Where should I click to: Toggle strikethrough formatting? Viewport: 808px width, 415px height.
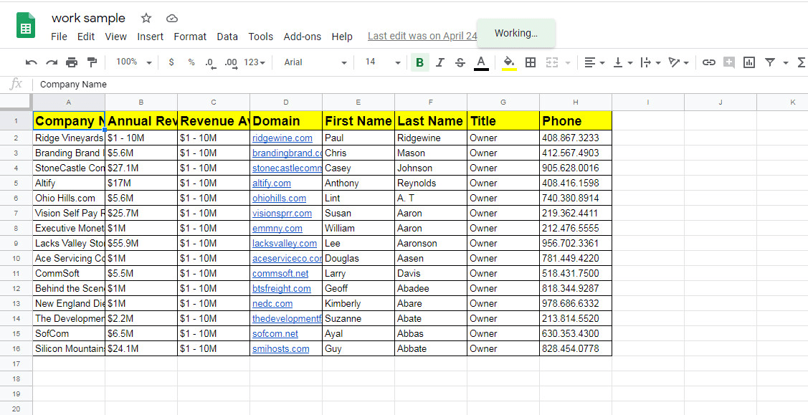tap(459, 62)
